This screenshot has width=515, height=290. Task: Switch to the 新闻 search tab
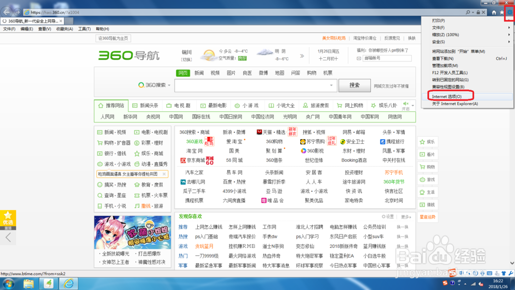[x=199, y=73]
